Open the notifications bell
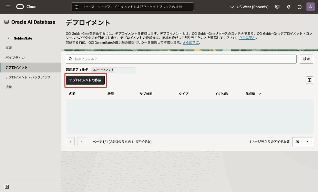The image size is (318, 192). (289, 7)
